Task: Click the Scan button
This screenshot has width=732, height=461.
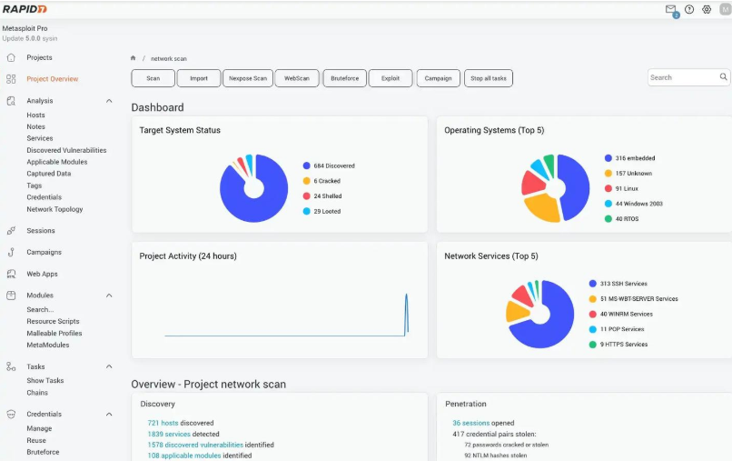Action: point(153,78)
